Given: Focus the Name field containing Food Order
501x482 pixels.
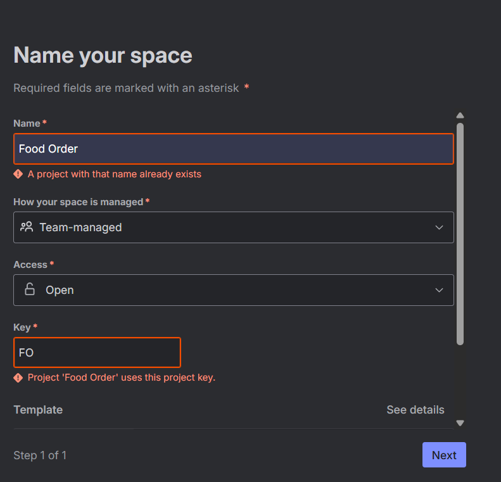Looking at the screenshot, I should tap(233, 149).
